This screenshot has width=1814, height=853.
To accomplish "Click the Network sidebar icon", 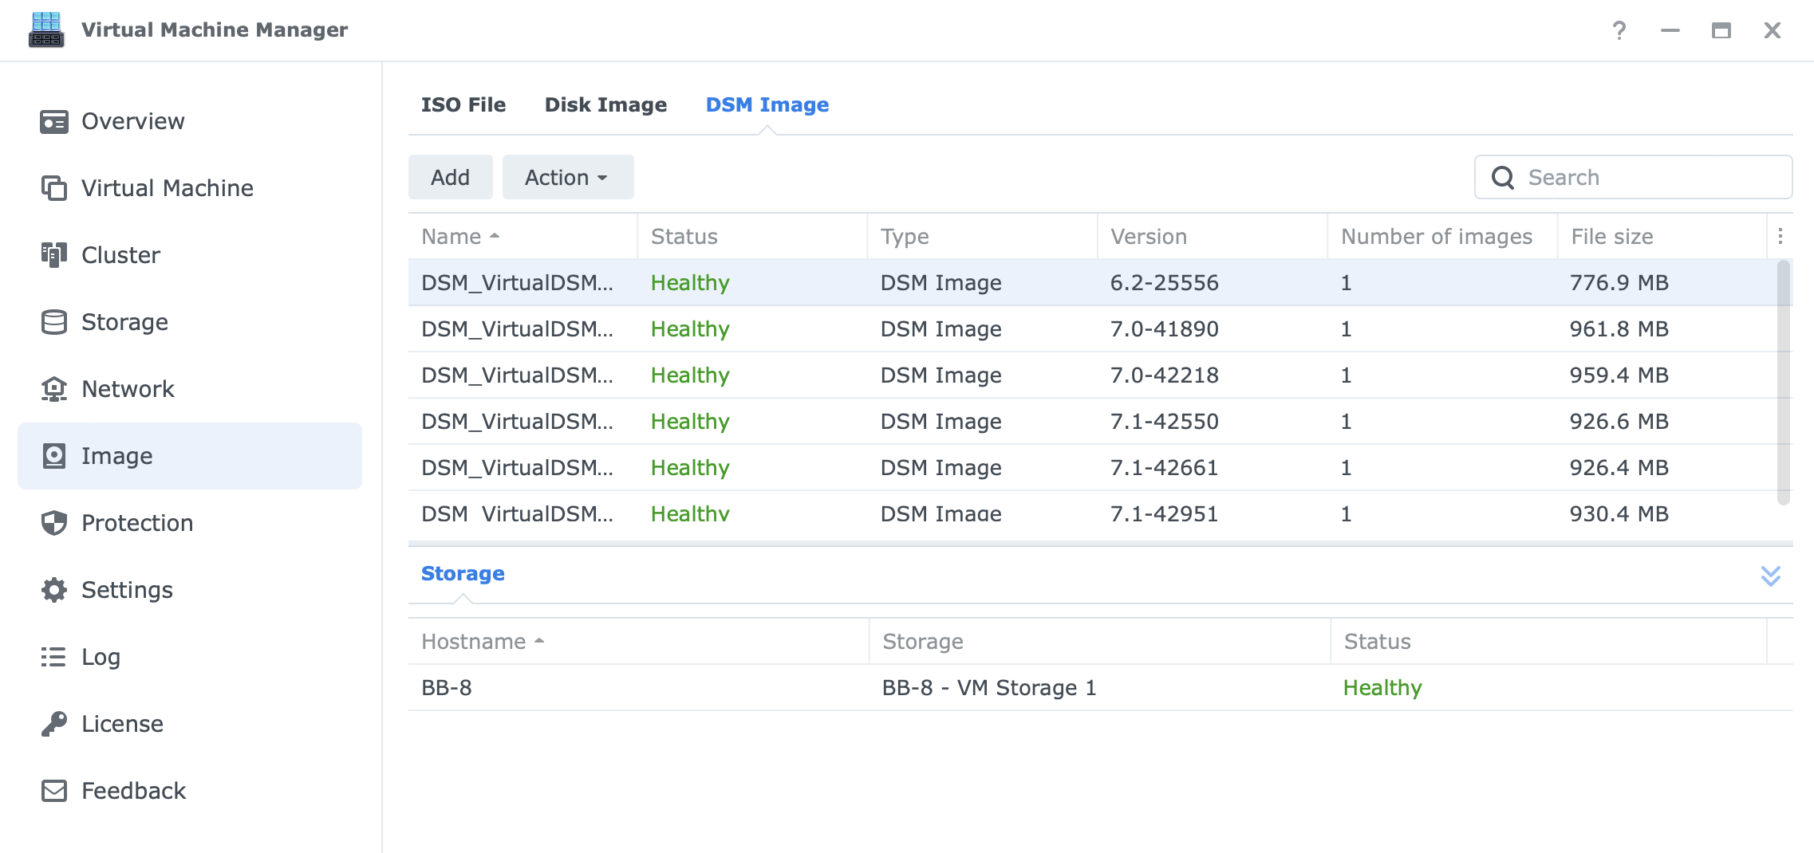I will tap(54, 389).
